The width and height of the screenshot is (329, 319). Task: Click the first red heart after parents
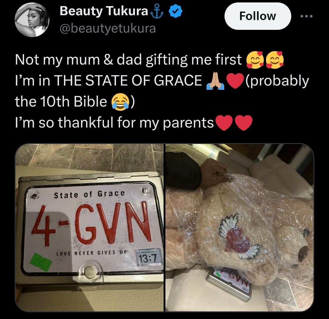coord(224,123)
